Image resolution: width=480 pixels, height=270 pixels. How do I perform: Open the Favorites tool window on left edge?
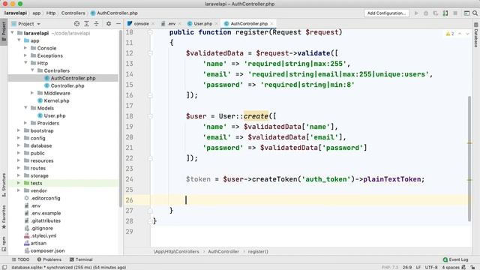click(x=4, y=217)
